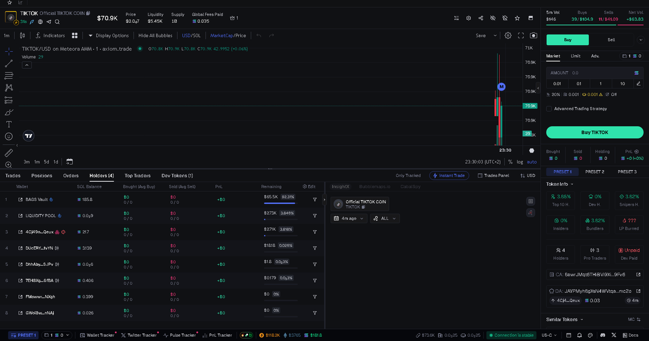Click the Buy TIKTOK button
This screenshot has width=649, height=341.
594,132
